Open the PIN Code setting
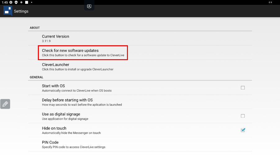Image resolution: width=280 pixels, height=155 pixels. [x=140, y=144]
